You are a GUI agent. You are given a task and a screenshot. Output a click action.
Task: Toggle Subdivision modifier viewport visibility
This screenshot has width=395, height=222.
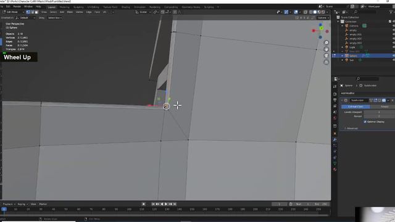tap(380, 100)
